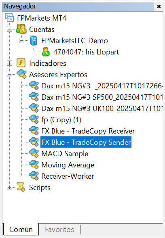Collapse the Cuentas tree node
Image resolution: width=165 pixels, height=238 pixels.
(x=9, y=29)
